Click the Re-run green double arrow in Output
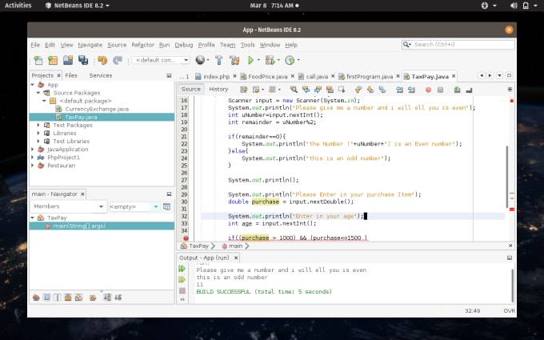Screen dimensions: 544x340 click(x=182, y=269)
